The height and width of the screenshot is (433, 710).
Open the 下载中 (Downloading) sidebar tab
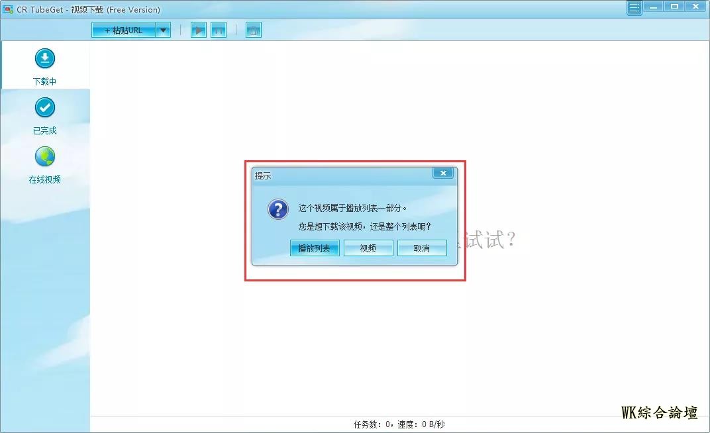tap(45, 67)
